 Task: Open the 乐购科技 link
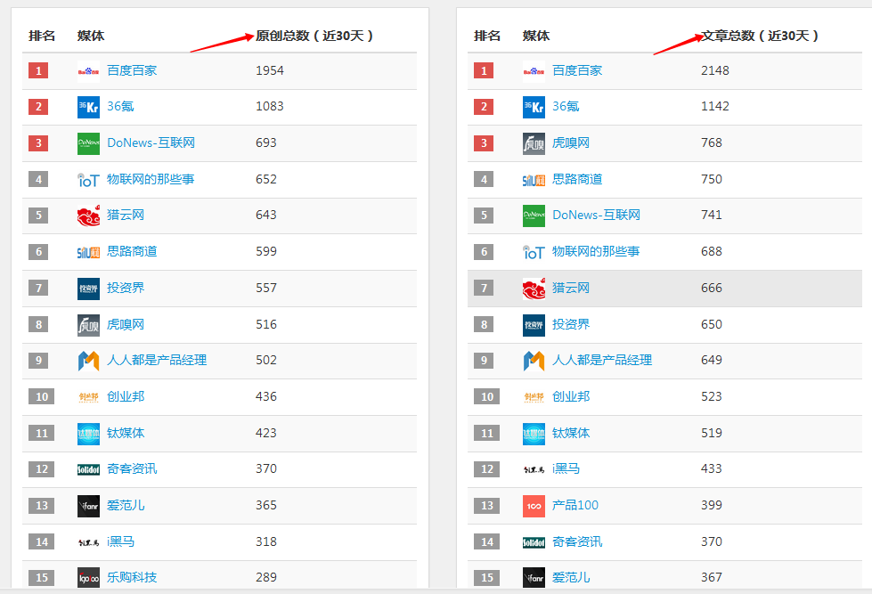[x=132, y=577]
